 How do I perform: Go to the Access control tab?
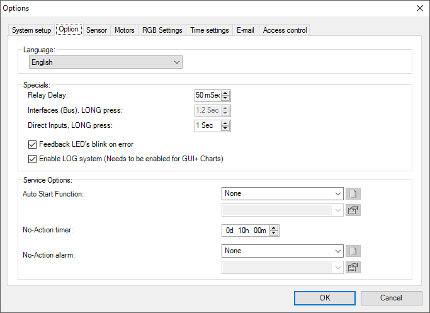(285, 30)
